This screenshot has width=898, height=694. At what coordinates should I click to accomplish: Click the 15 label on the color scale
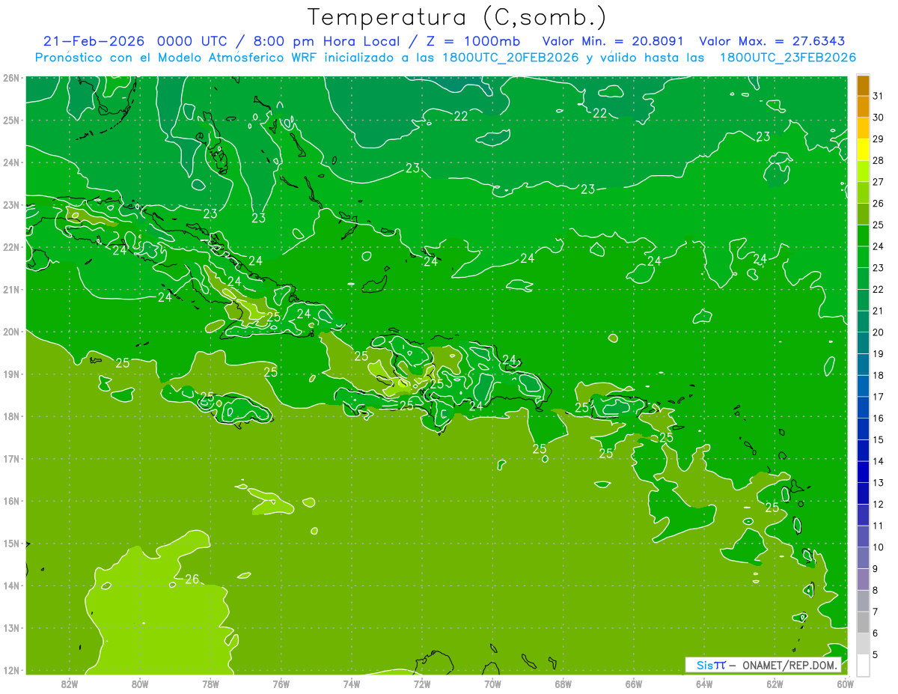pyautogui.click(x=878, y=439)
